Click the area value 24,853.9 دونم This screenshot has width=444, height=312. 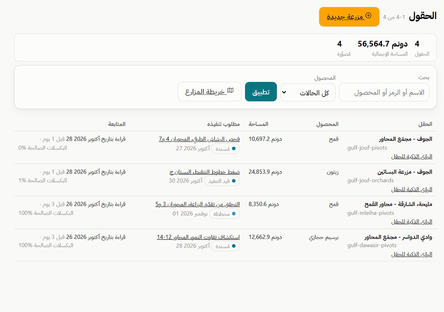click(265, 172)
